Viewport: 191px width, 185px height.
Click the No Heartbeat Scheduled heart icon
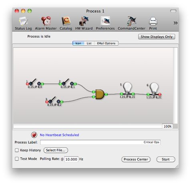34,135
